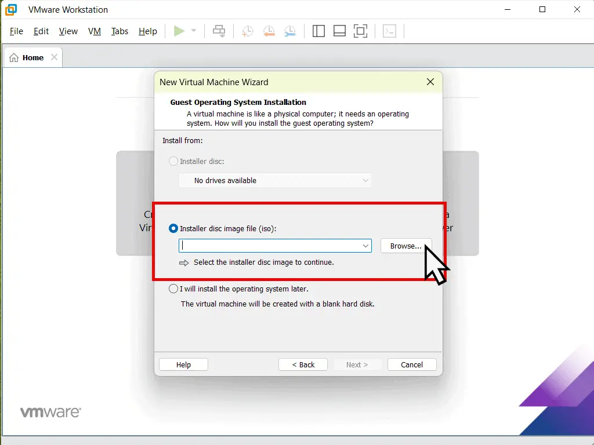Open the Help menu
594x445 pixels.
pos(148,31)
